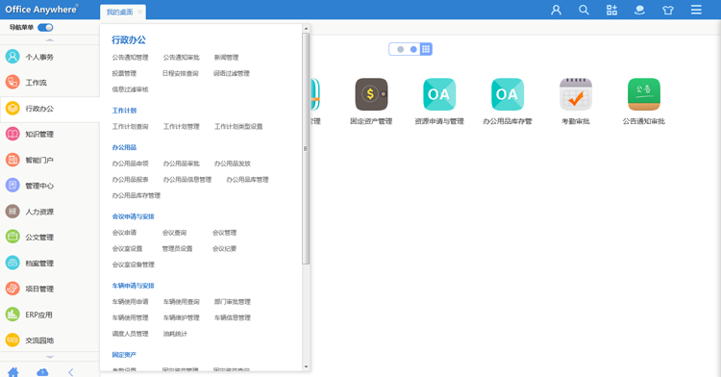Toggle the 导航菜单 switch

click(x=45, y=28)
